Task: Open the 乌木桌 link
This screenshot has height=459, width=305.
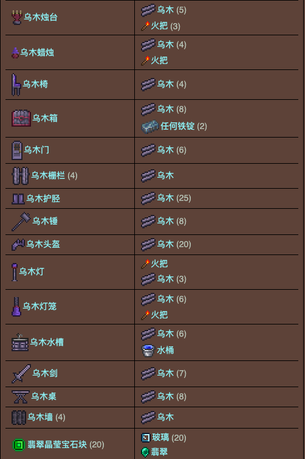Action: 44,396
